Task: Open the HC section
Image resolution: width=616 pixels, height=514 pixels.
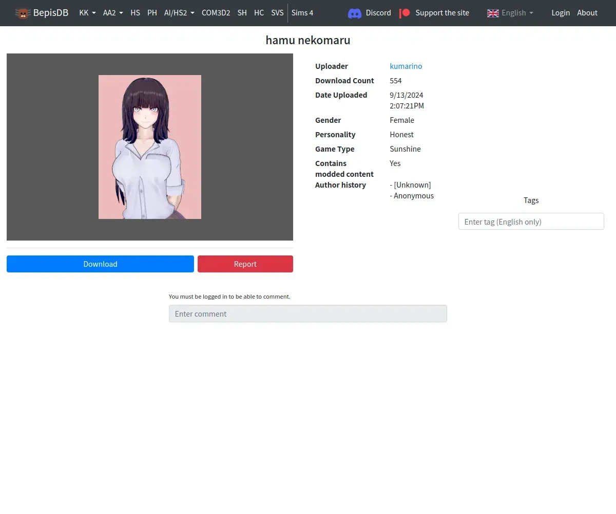Action: pyautogui.click(x=259, y=13)
